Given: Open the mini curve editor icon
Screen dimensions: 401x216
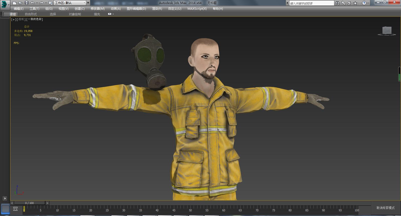Looking at the screenshot, I should [15, 209].
